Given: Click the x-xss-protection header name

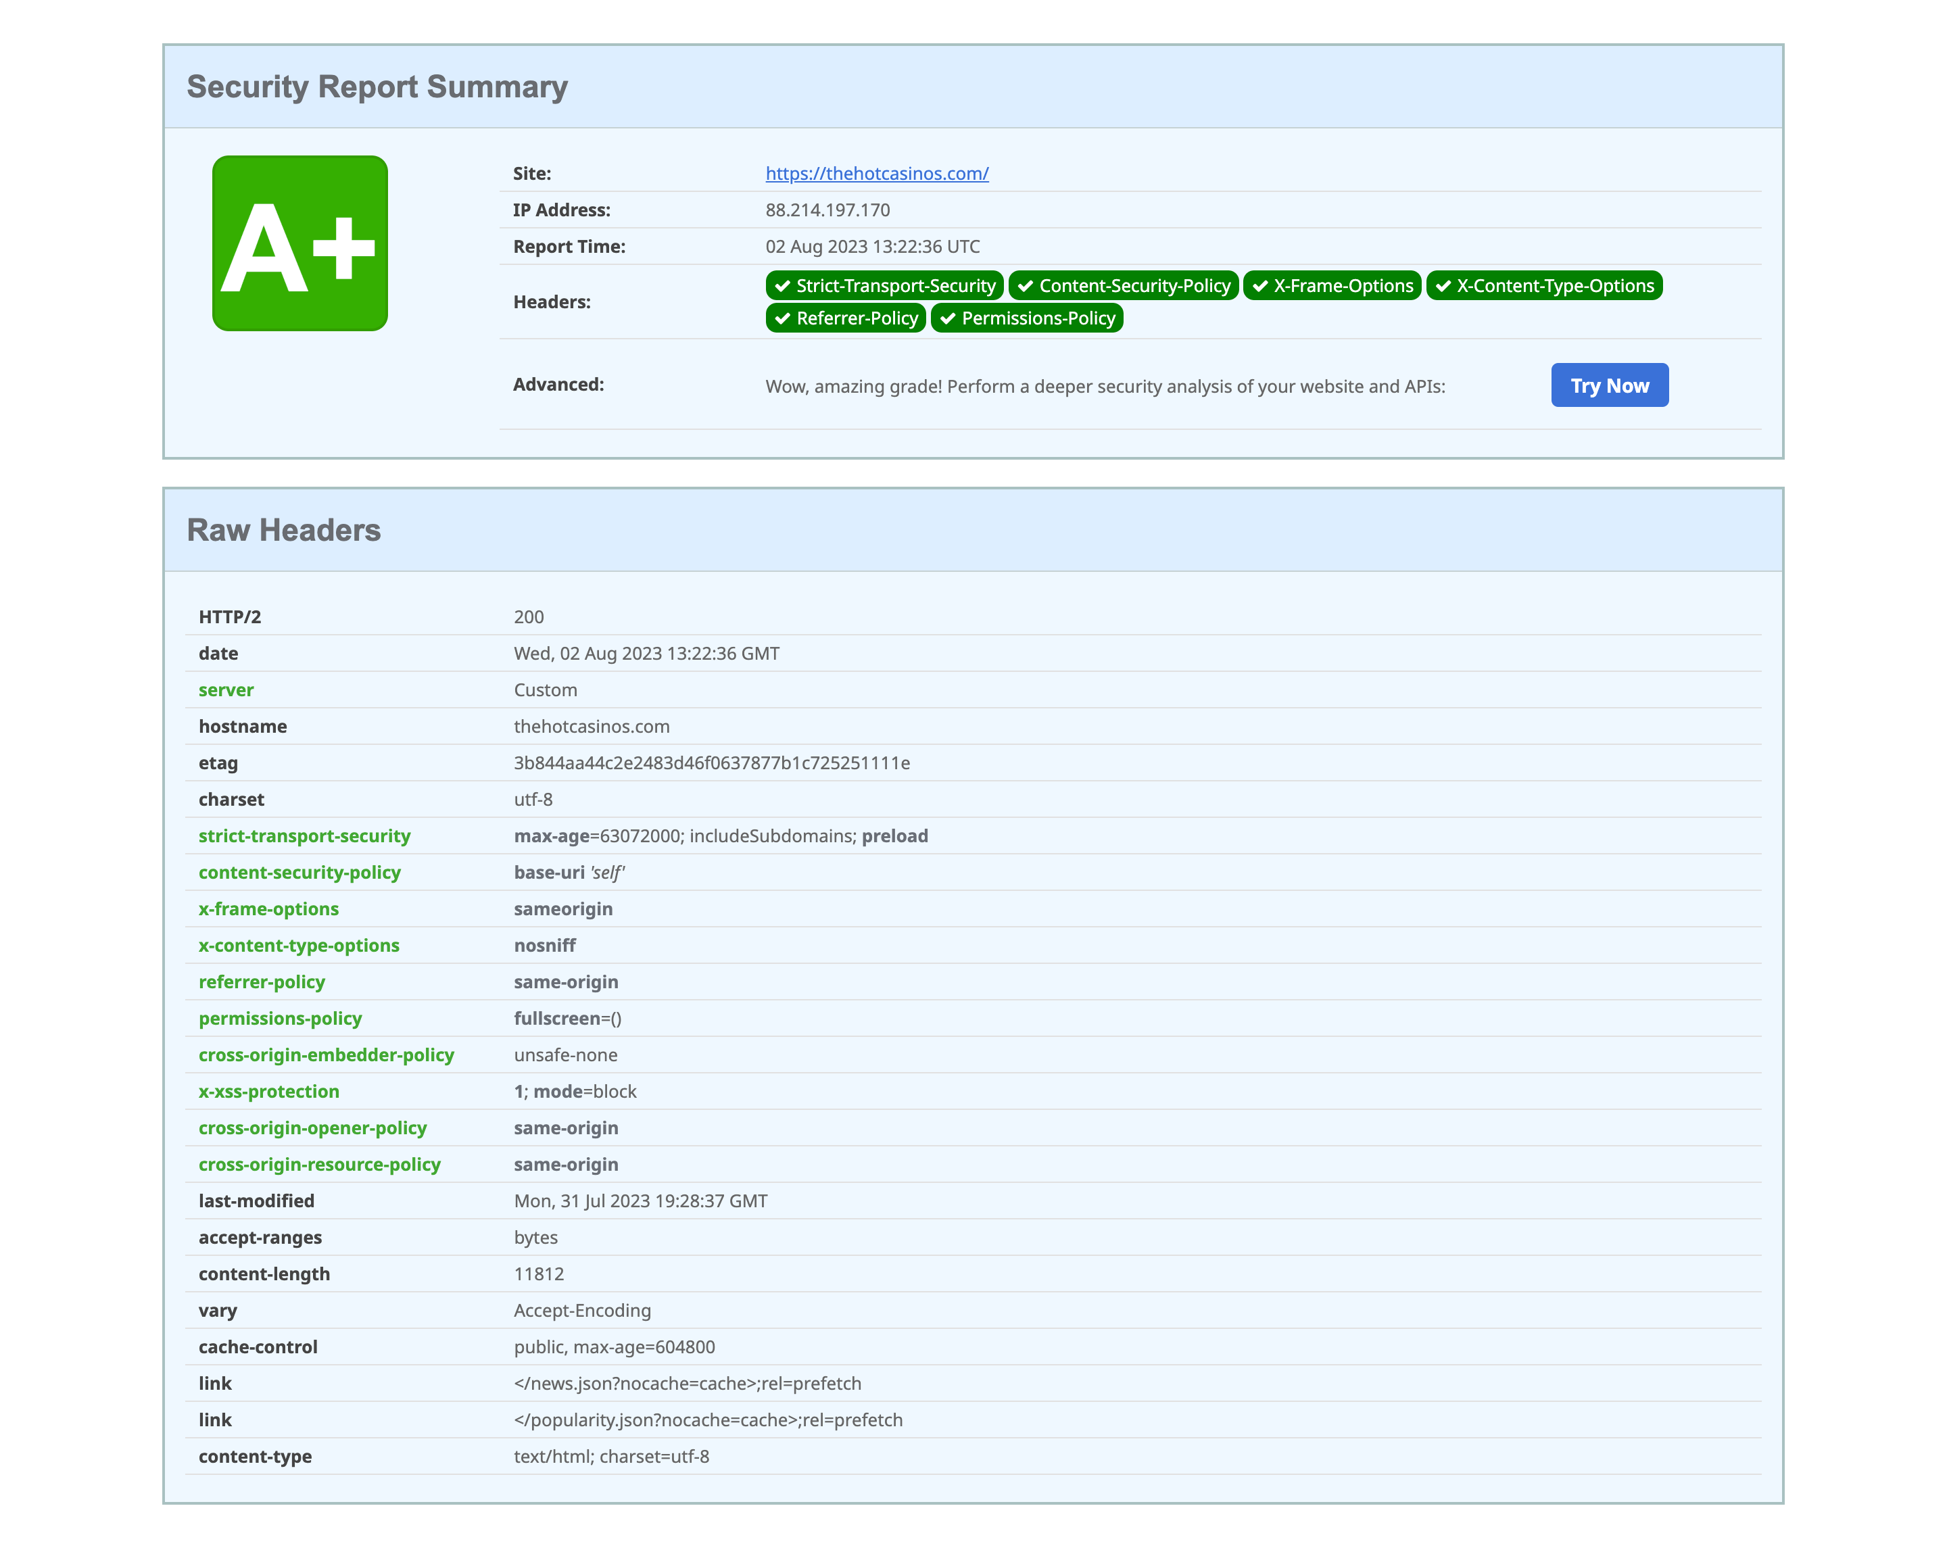Looking at the screenshot, I should pyautogui.click(x=269, y=1092).
